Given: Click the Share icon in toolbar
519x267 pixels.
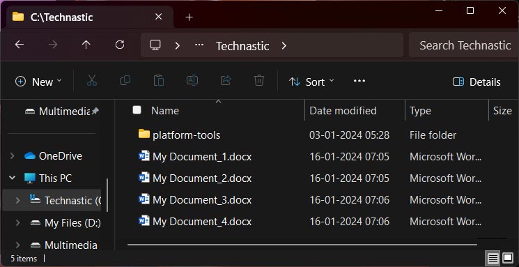Looking at the screenshot, I should pyautogui.click(x=226, y=80).
